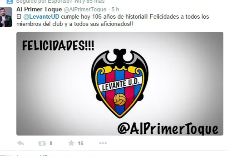227x156 pixels.
Task: Open the tweet via 5 h timestamp
Action: pos(115,10)
